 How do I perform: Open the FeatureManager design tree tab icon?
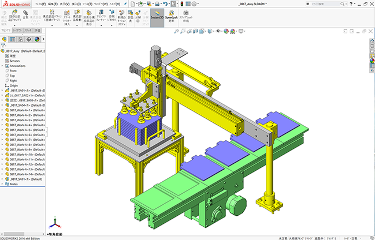[5, 40]
